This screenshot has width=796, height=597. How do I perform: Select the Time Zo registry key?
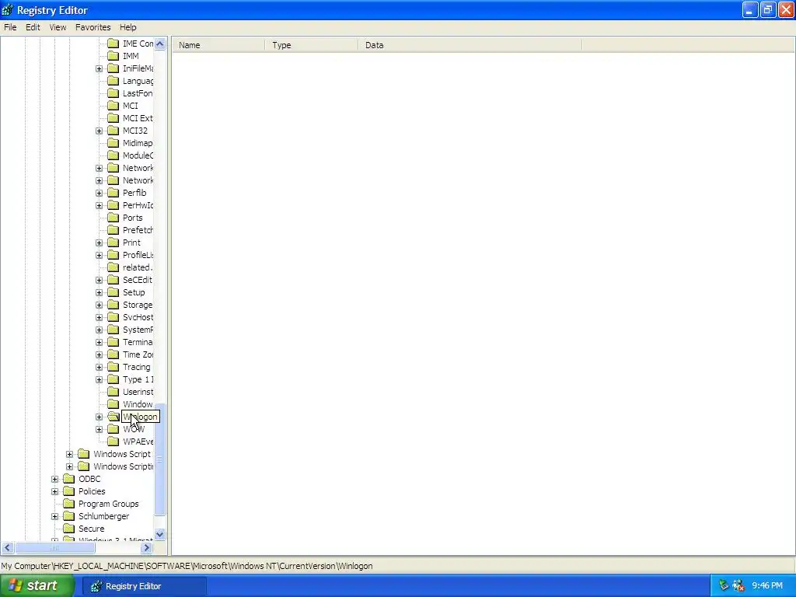[138, 354]
